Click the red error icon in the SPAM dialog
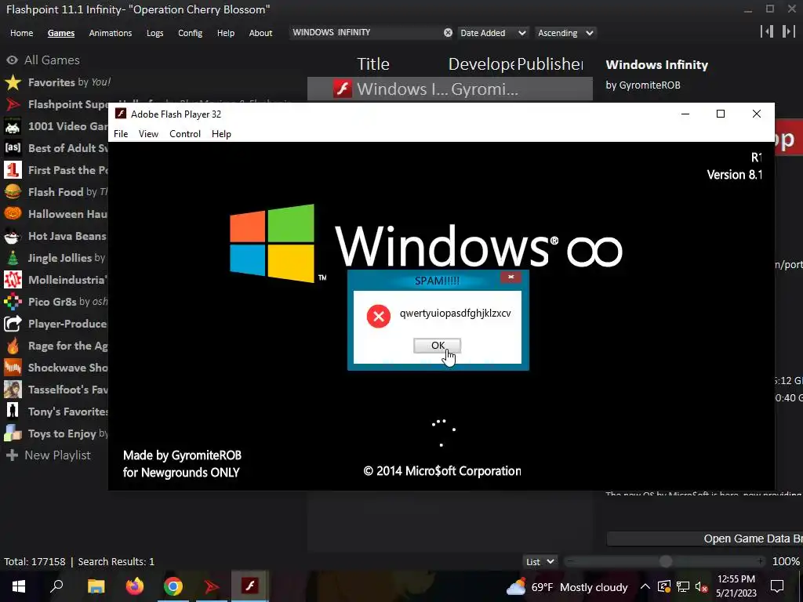This screenshot has height=602, width=803. [379, 317]
